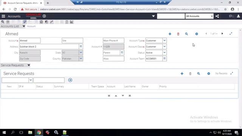Click the Account breadcrumb link

pyautogui.click(x=31, y=26)
